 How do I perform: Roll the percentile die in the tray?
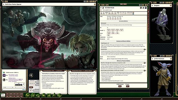59,95
